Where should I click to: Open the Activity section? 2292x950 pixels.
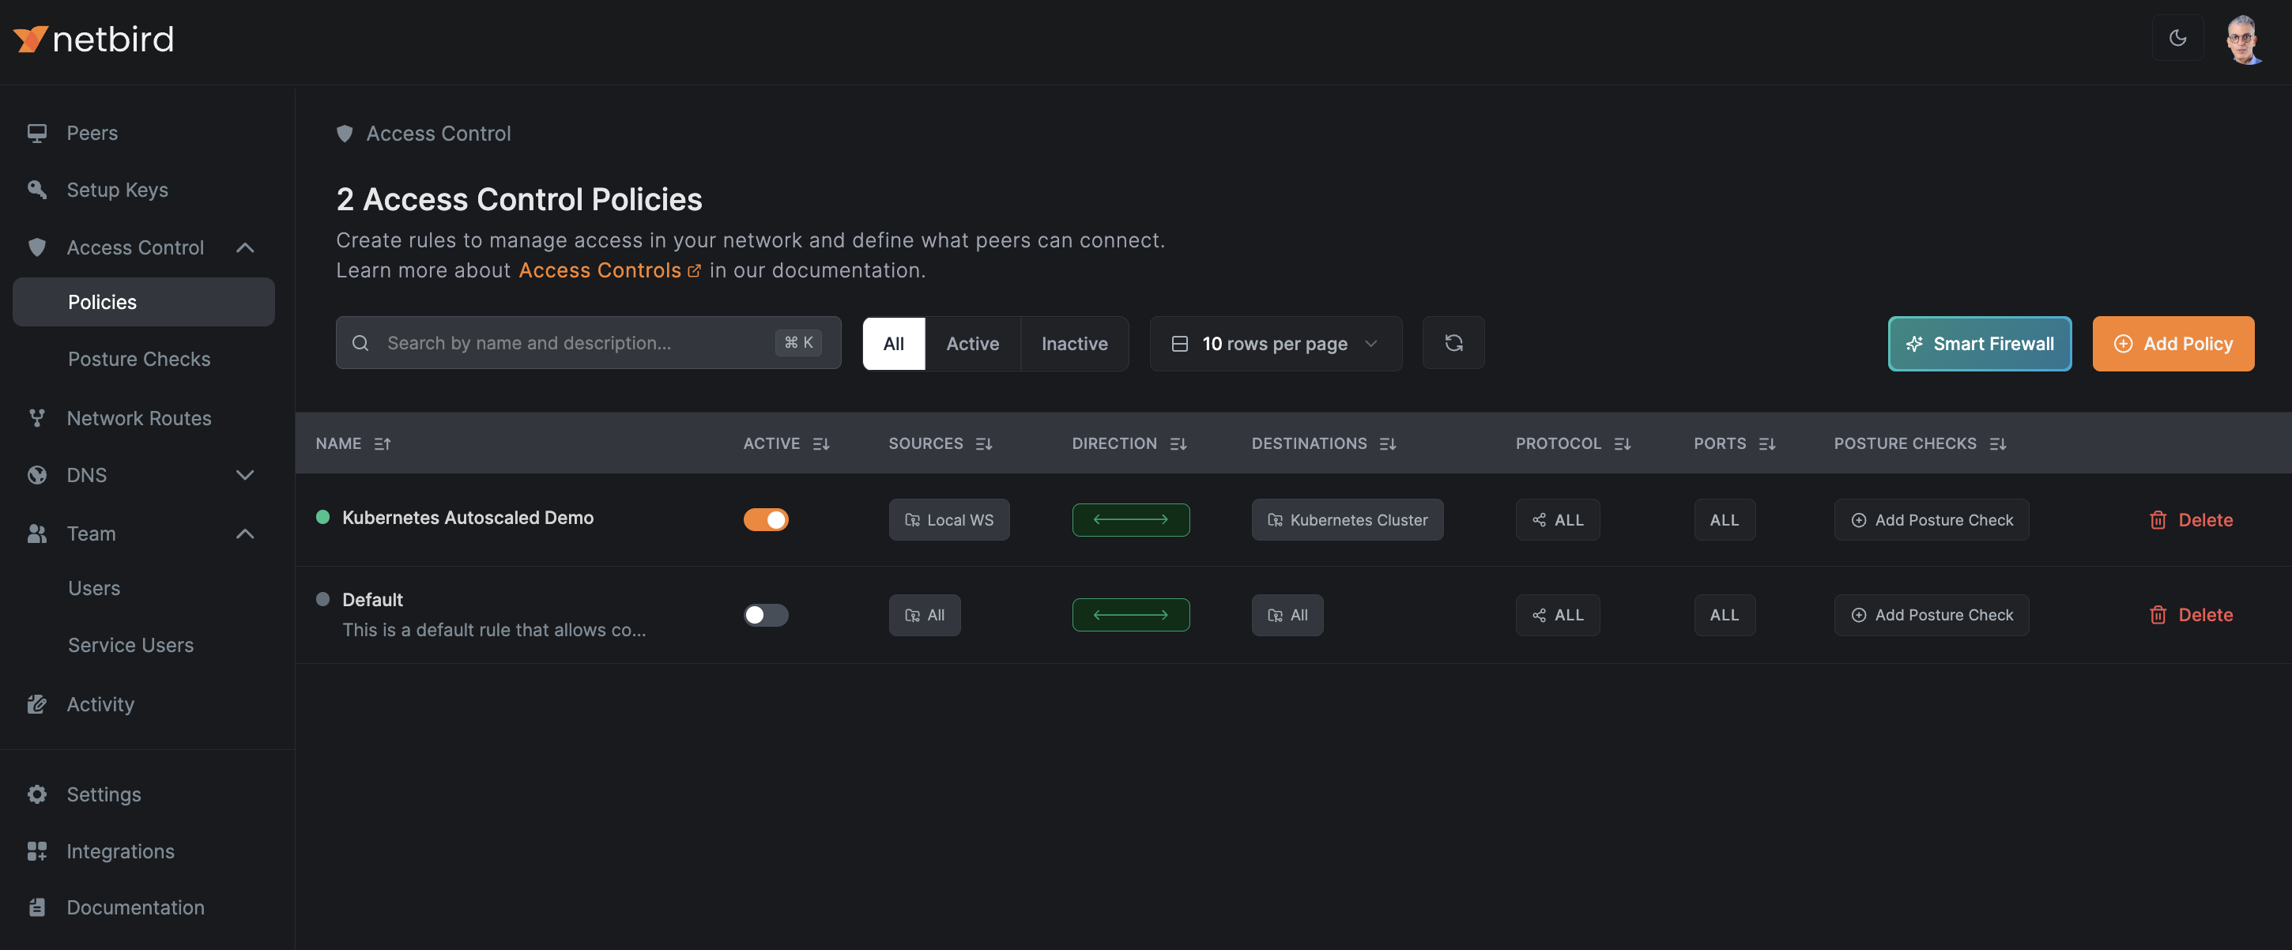[x=100, y=703]
